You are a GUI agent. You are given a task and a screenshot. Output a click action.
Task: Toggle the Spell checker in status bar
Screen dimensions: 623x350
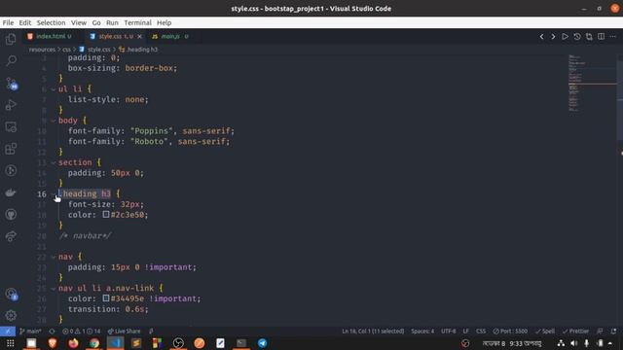pyautogui.click(x=545, y=331)
